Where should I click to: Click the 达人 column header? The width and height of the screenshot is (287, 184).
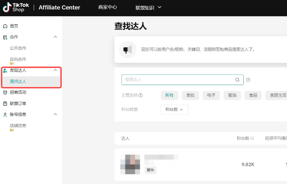125,138
